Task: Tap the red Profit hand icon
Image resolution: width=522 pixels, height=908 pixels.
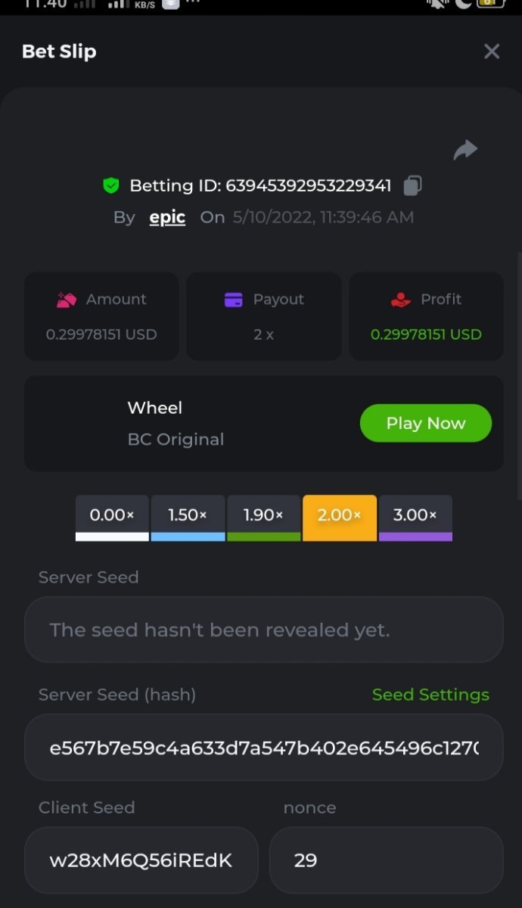Action: pos(400,300)
